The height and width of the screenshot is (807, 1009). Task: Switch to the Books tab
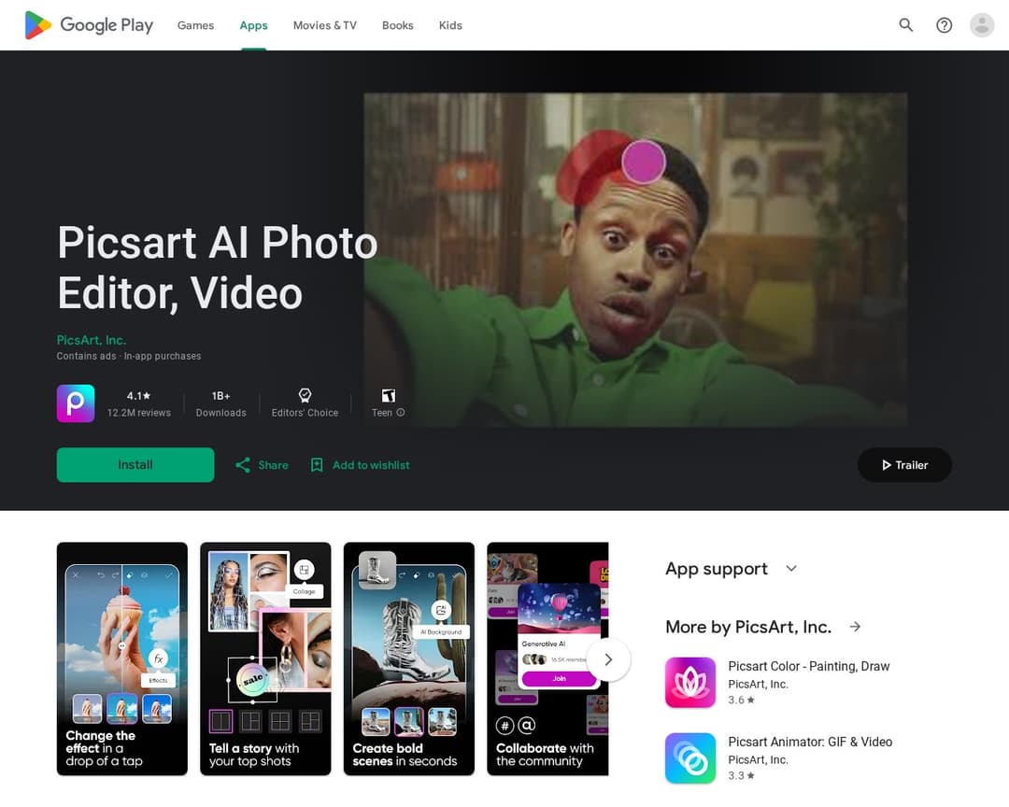coord(398,25)
